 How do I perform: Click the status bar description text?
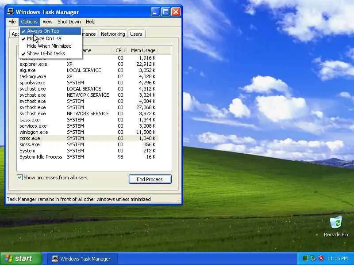pos(79,199)
